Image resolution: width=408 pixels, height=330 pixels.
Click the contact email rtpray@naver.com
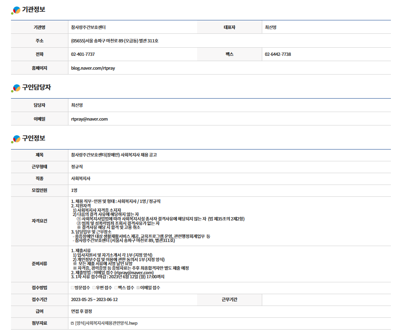89,119
